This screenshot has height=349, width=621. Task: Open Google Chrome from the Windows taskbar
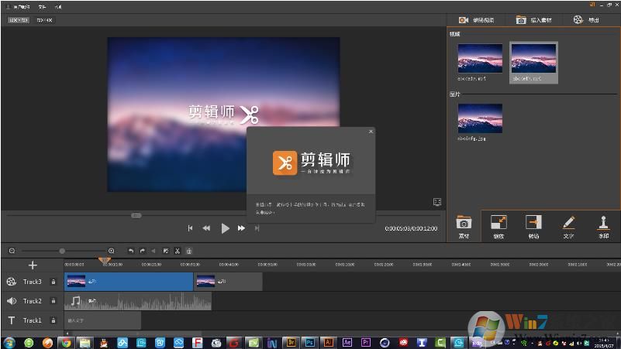(x=66, y=342)
